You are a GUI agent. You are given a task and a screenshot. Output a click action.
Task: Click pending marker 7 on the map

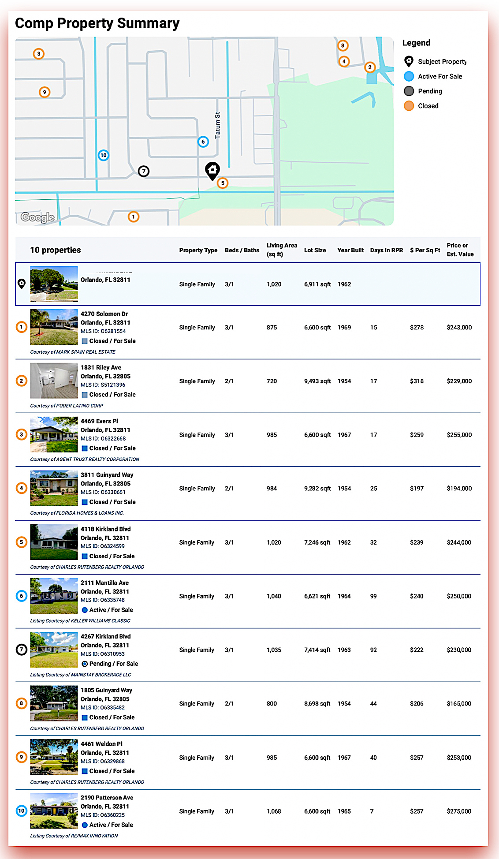(x=144, y=171)
